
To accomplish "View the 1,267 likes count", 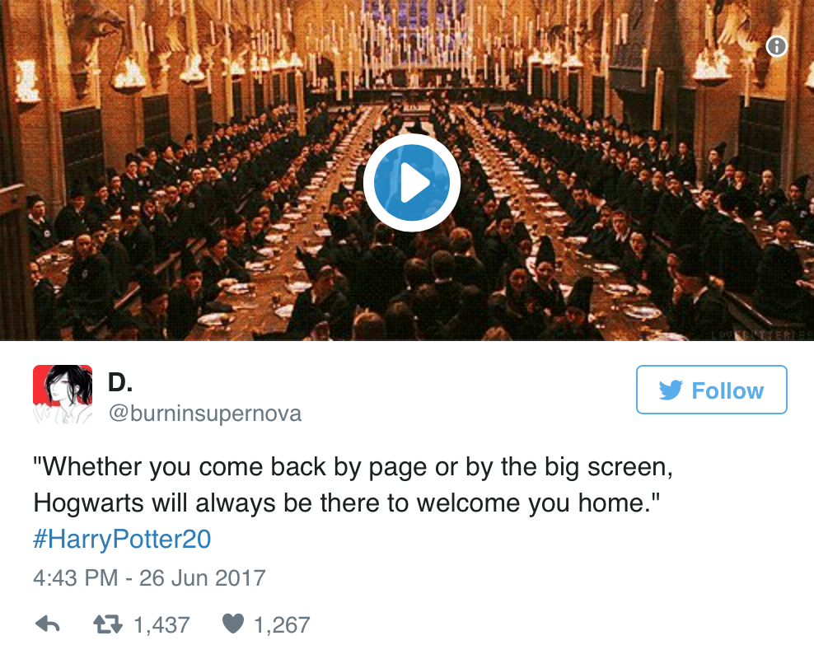I will pos(282,624).
